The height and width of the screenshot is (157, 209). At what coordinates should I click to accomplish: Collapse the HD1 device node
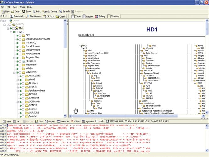point(8,28)
